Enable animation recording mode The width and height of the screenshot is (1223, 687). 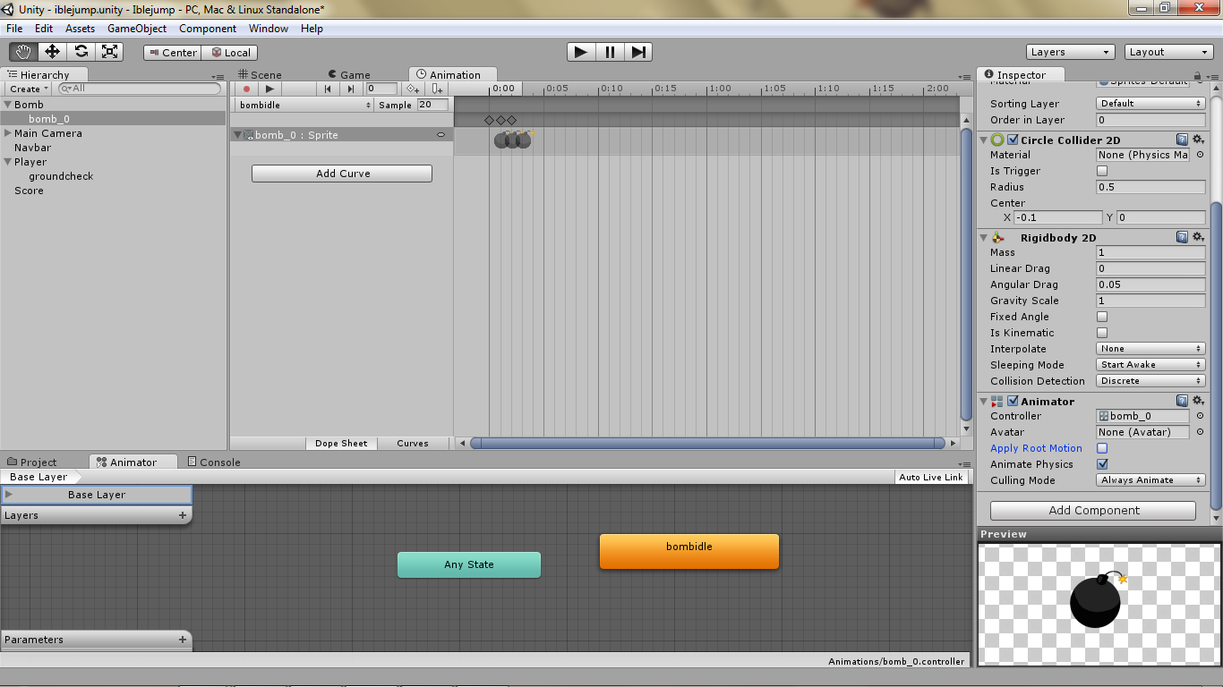click(246, 89)
